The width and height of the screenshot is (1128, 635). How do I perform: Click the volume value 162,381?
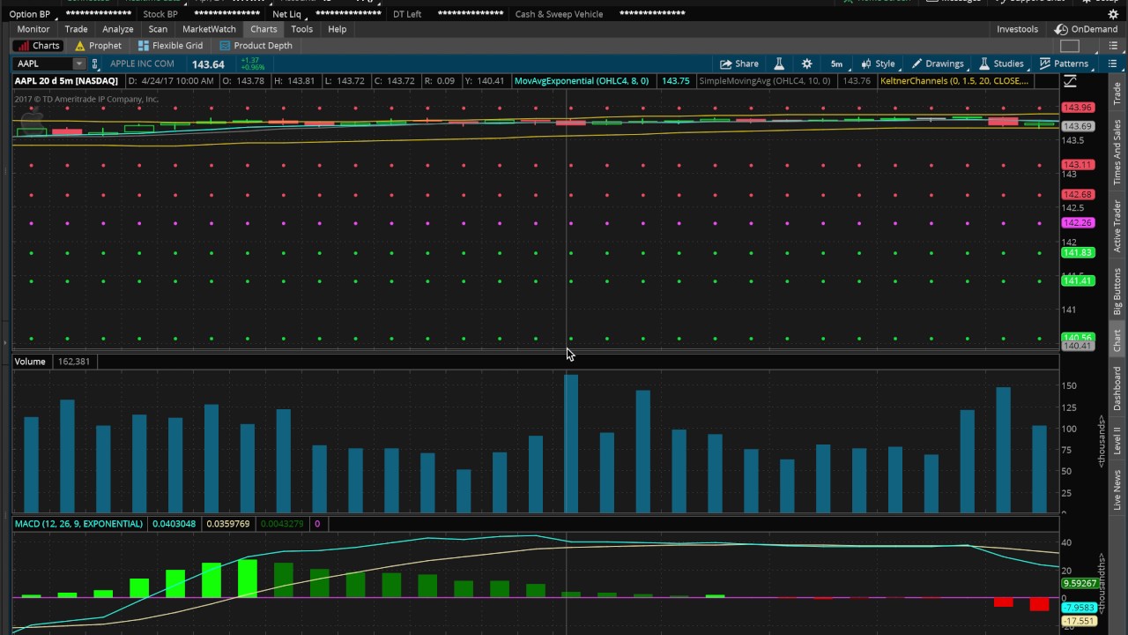click(74, 362)
